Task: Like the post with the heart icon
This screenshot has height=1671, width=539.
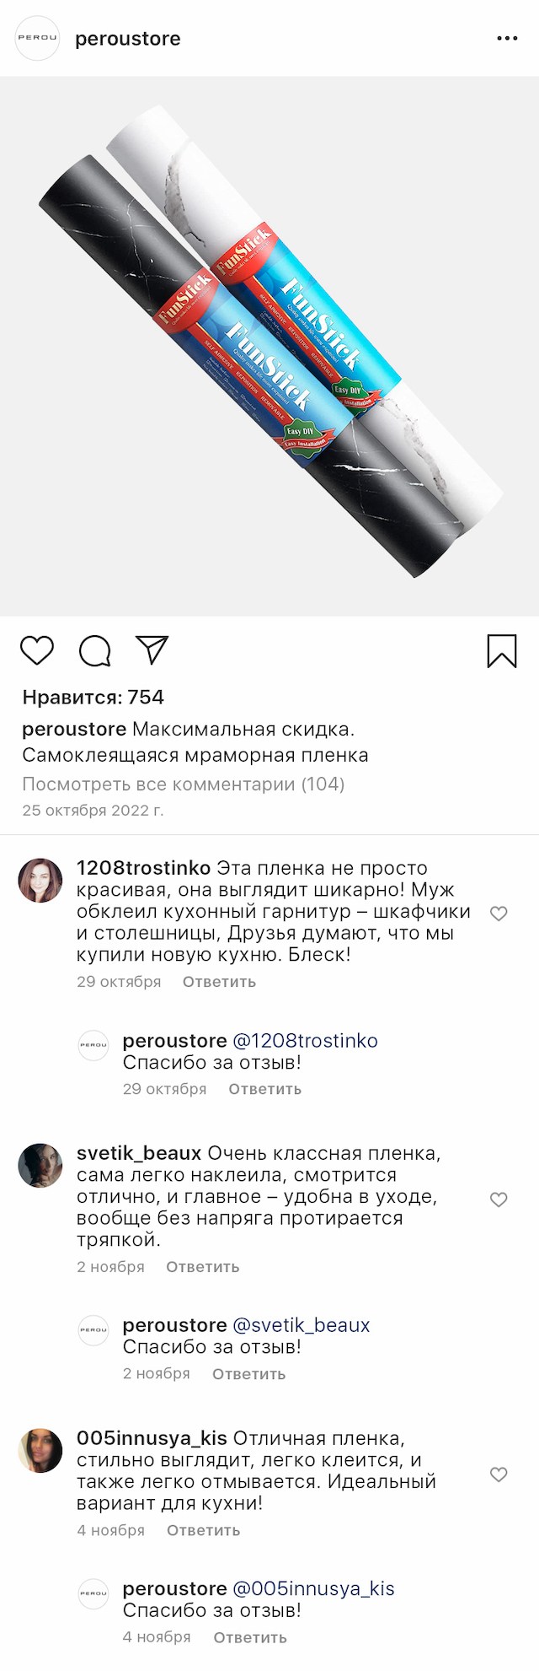Action: 37,650
